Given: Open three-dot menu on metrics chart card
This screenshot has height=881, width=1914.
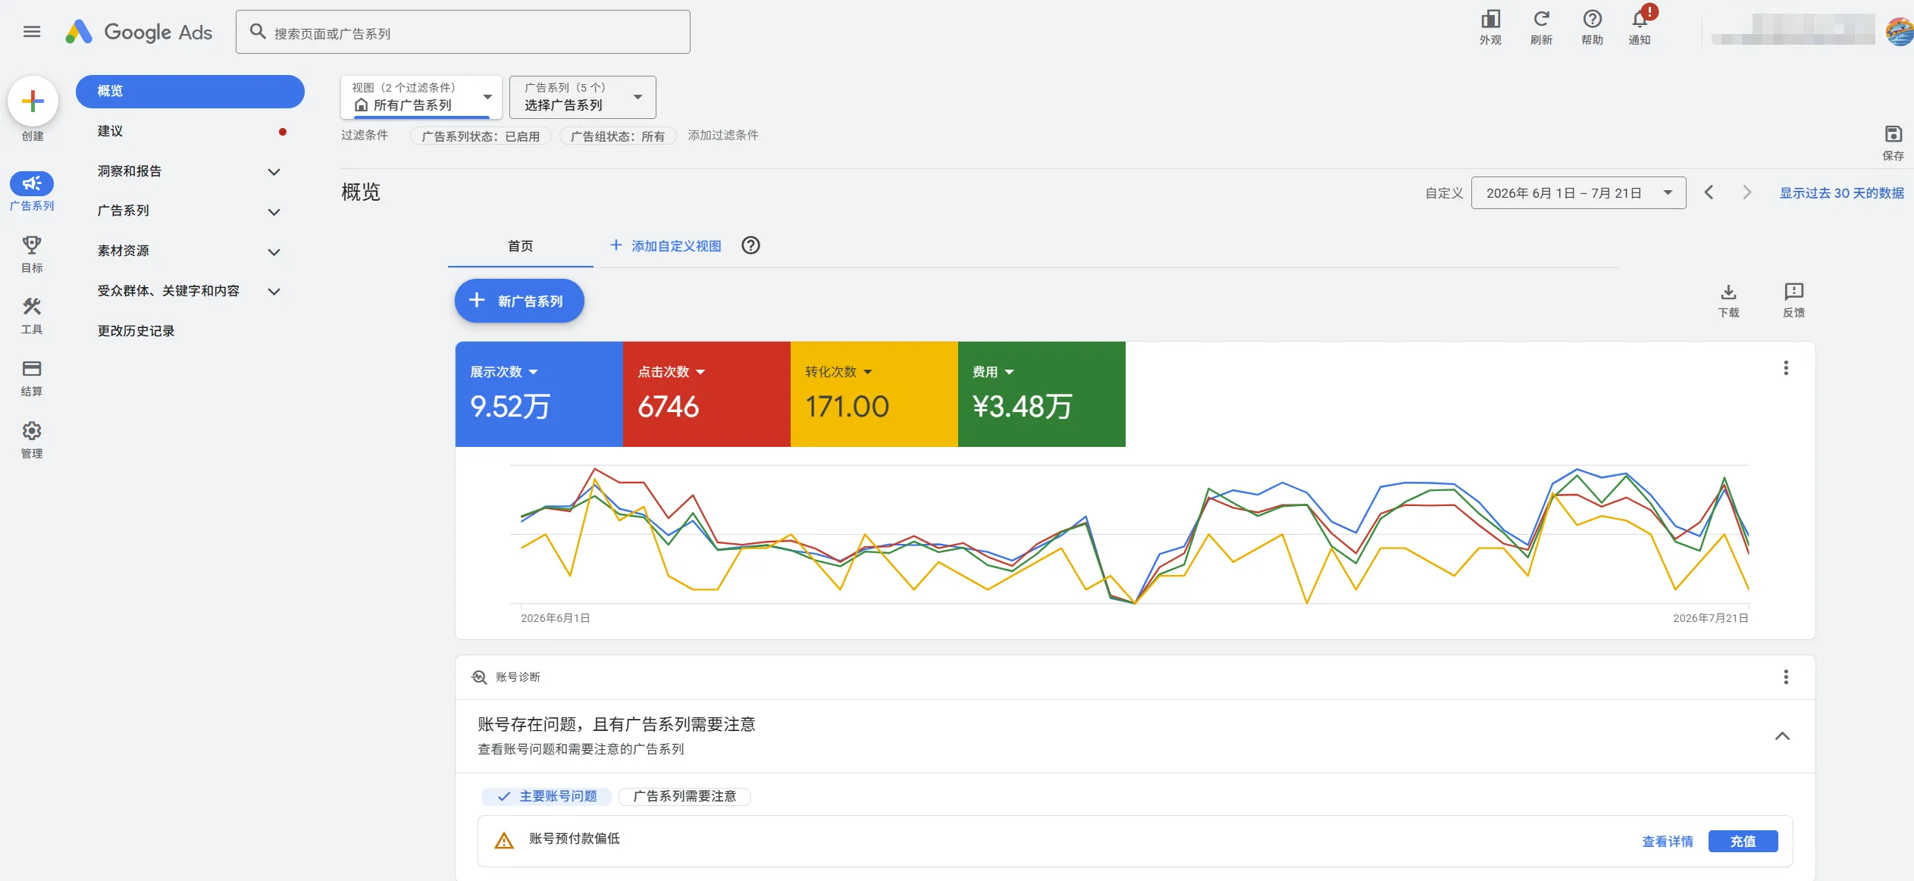Looking at the screenshot, I should [1786, 368].
